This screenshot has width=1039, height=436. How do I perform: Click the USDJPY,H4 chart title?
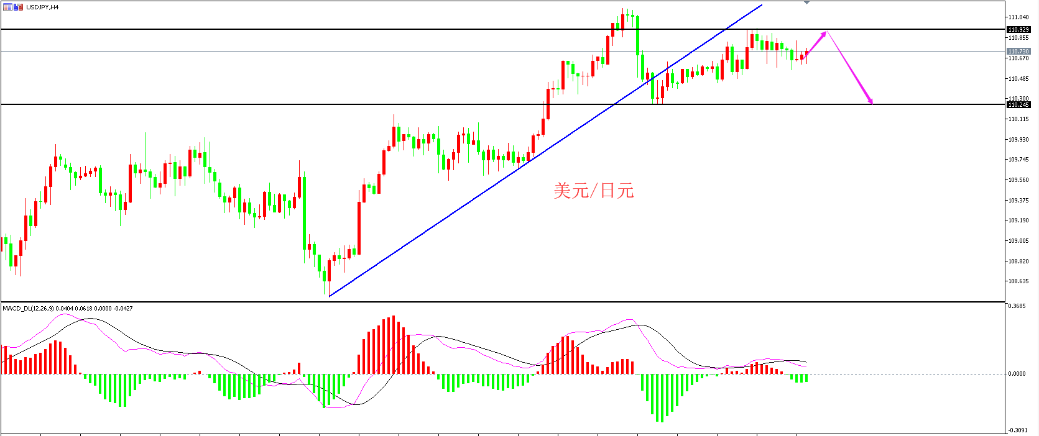pyautogui.click(x=42, y=7)
